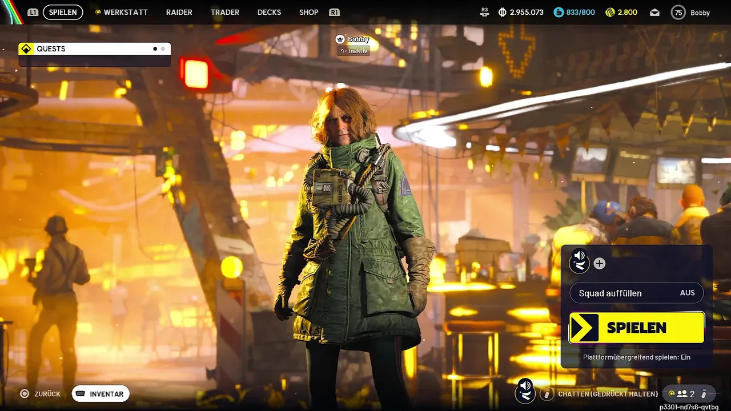Image resolution: width=731 pixels, height=411 pixels.
Task: Click the chevron arrow on SPIELEN button
Action: coord(584,328)
